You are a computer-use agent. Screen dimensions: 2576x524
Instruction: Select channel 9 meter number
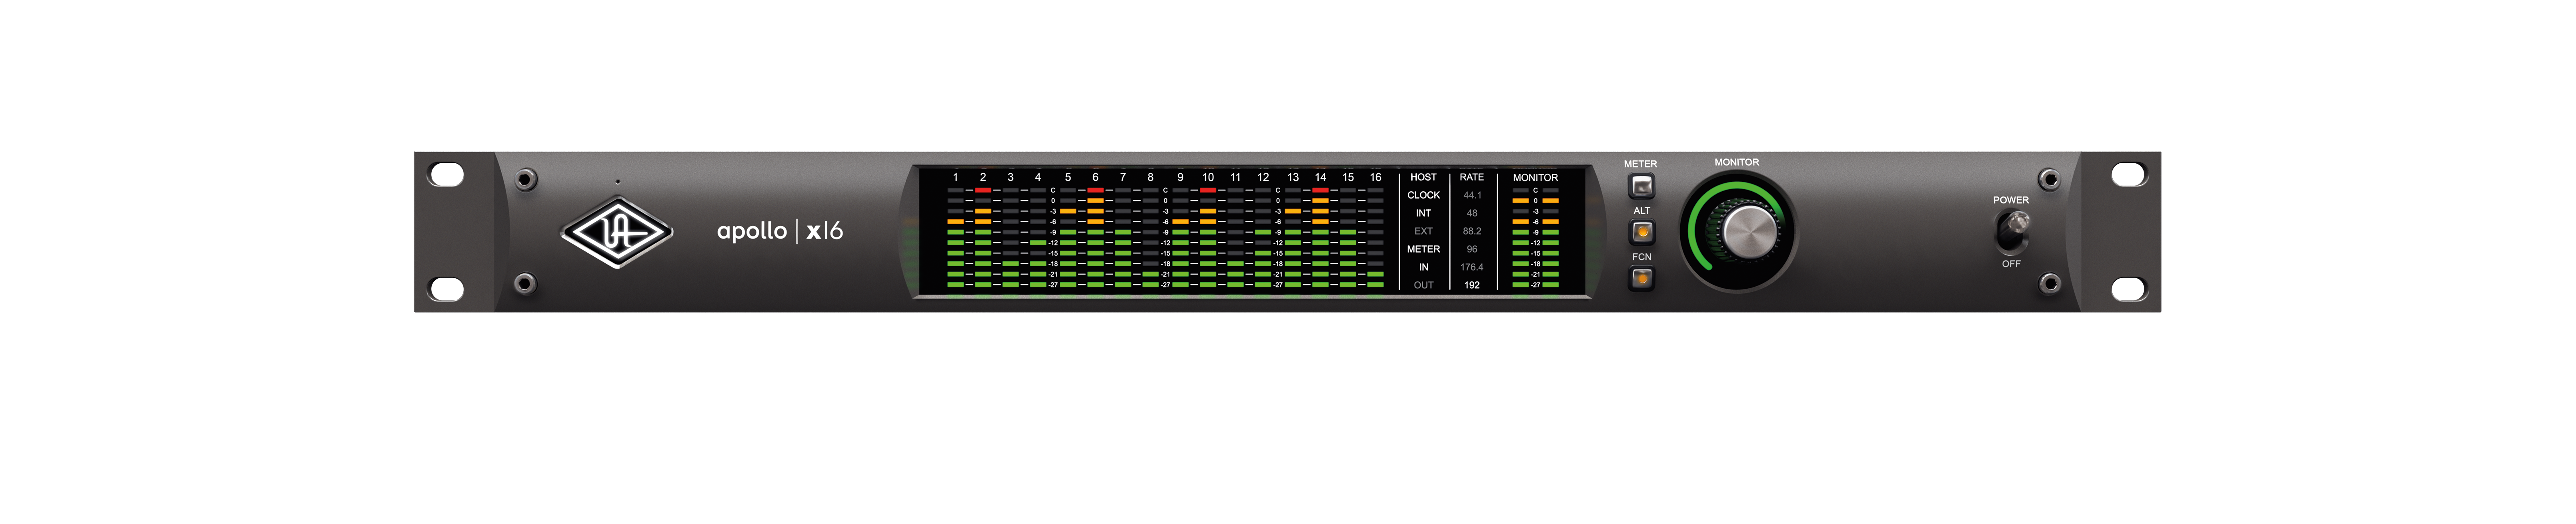(x=1180, y=177)
